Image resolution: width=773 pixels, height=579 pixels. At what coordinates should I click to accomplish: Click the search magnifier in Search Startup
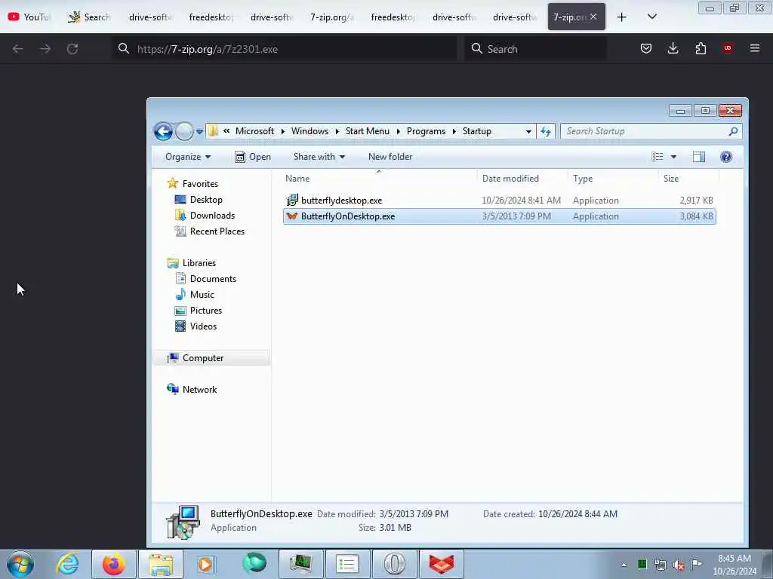click(x=733, y=131)
